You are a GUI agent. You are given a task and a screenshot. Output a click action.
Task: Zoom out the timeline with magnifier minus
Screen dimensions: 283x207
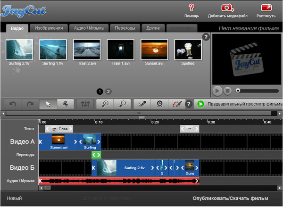coord(122,104)
